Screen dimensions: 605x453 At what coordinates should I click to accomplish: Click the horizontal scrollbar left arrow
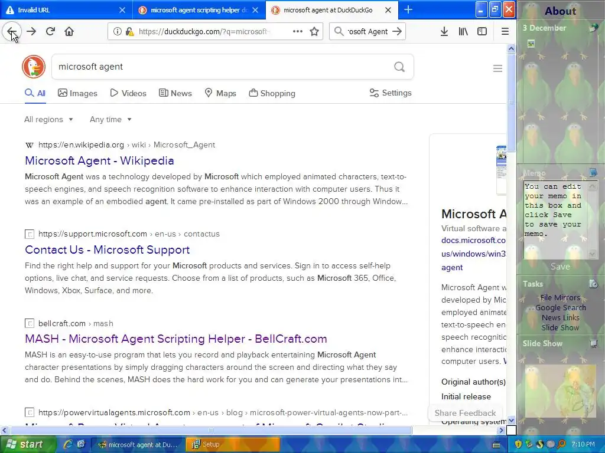pos(4,430)
